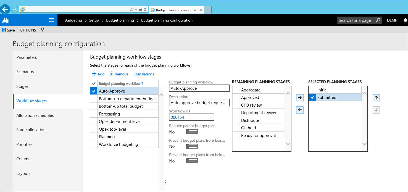Viewport: 408px width, 192px height.
Task: Tick the checkbox next to Initial stage
Action: pos(312,90)
